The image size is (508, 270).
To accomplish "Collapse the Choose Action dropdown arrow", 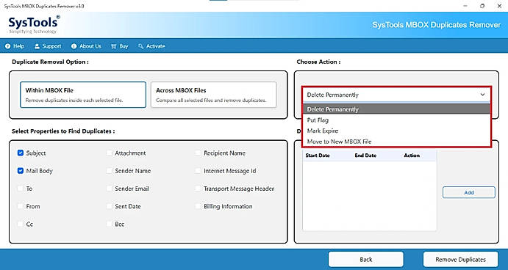I will click(482, 95).
